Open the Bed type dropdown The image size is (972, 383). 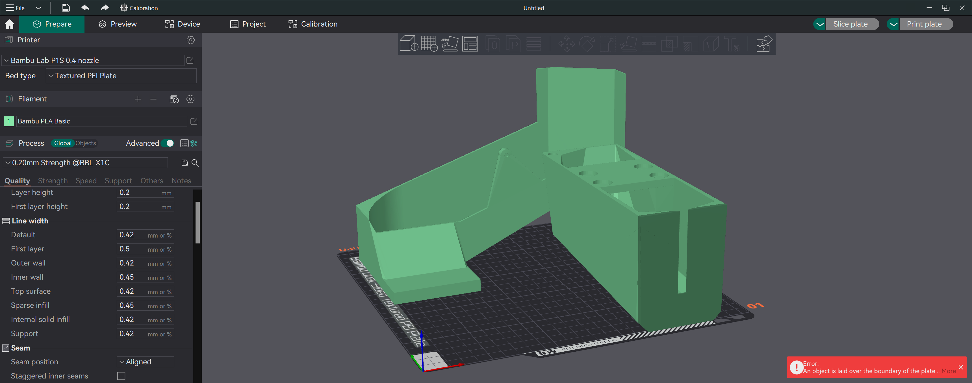pyautogui.click(x=121, y=76)
